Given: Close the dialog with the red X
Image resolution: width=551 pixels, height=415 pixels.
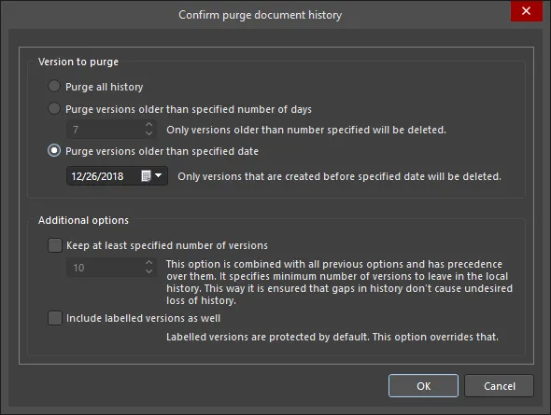Looking at the screenshot, I should [526, 11].
